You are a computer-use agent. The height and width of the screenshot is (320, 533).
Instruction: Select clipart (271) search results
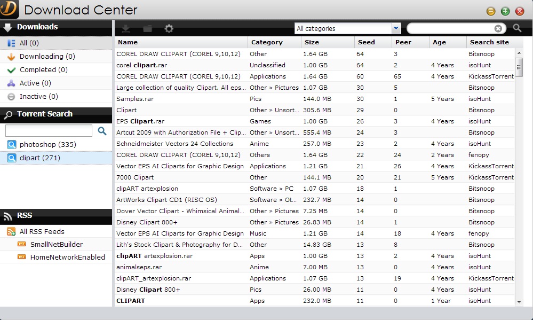tap(56, 158)
